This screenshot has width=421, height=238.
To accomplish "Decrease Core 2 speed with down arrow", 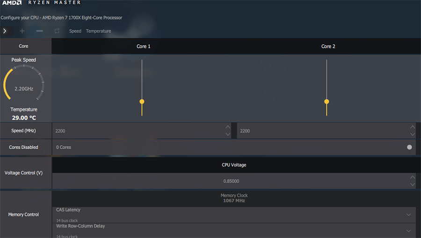I will point(413,134).
